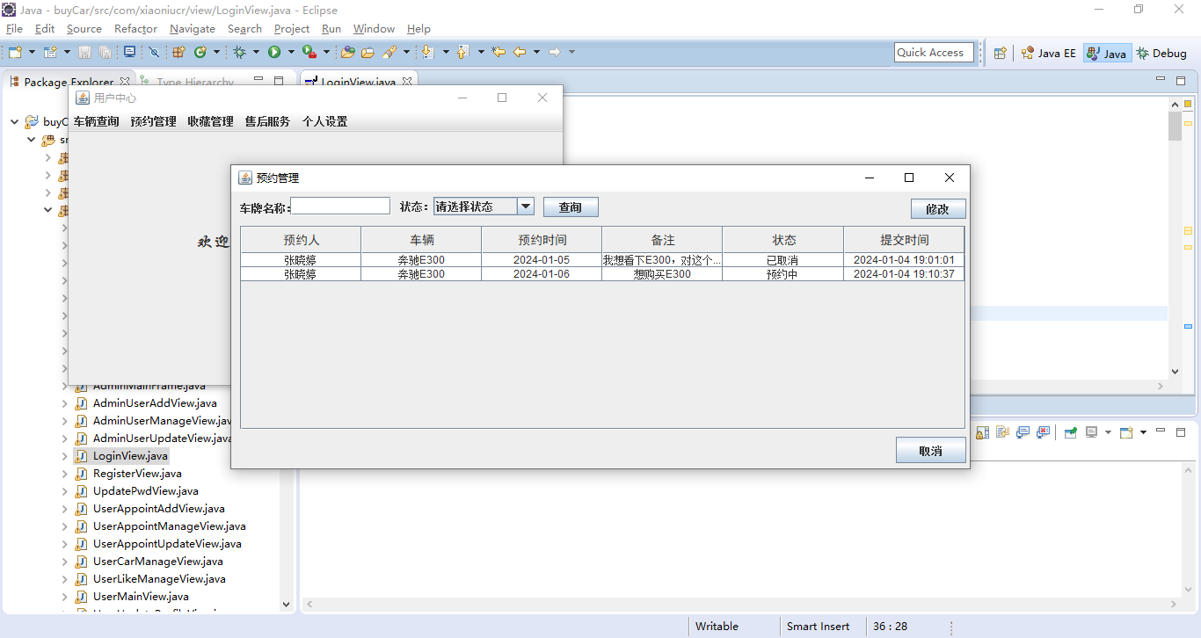1201x638 pixels.
Task: Click the 修改 button
Action: click(x=938, y=209)
